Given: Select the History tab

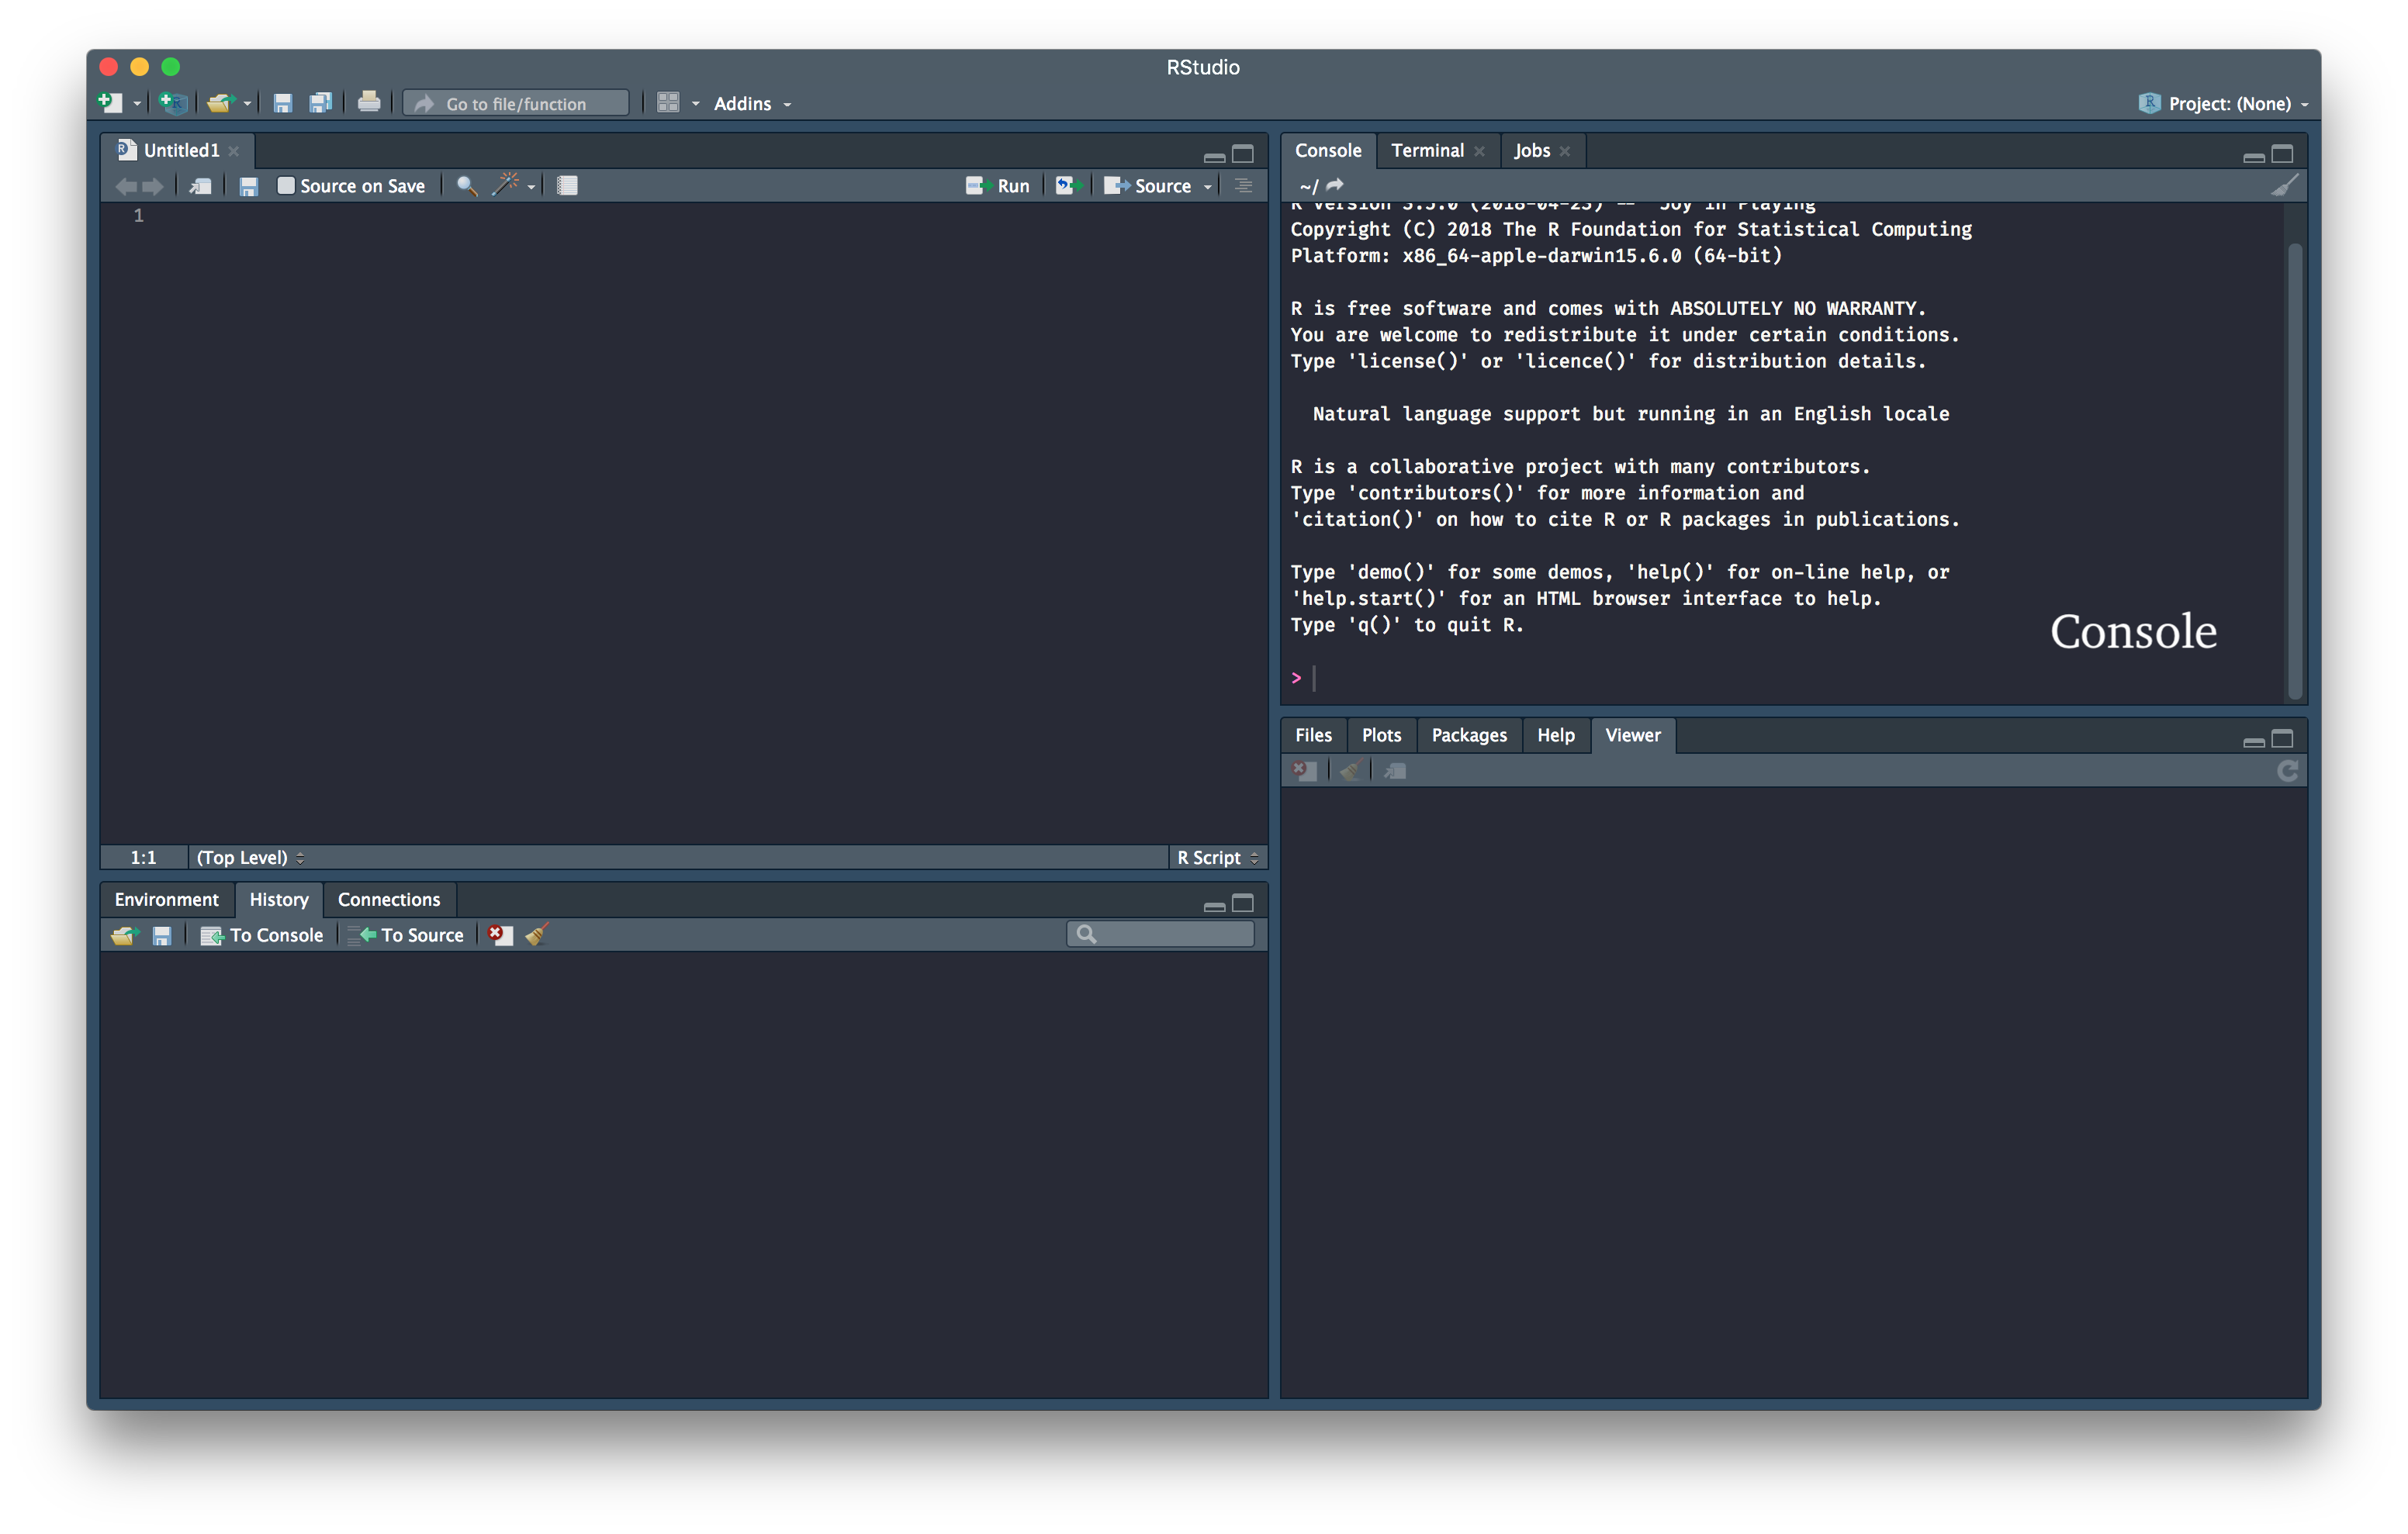Looking at the screenshot, I should click(279, 899).
